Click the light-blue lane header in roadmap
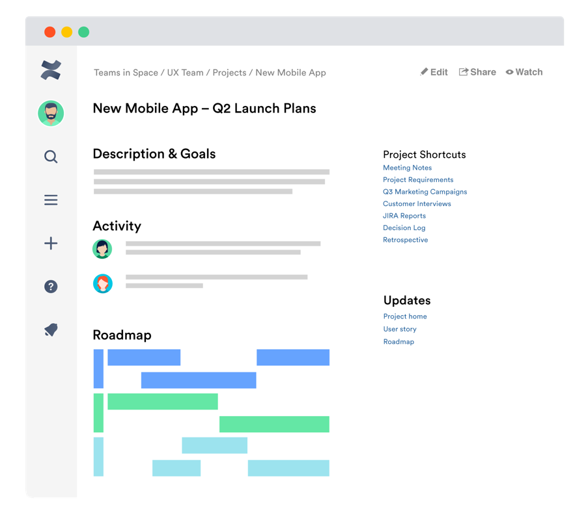 pyautogui.click(x=98, y=457)
